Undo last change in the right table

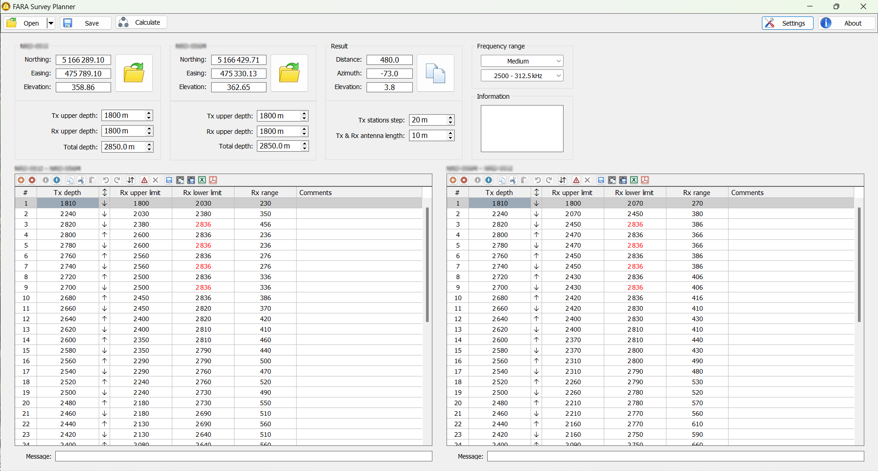pos(537,180)
